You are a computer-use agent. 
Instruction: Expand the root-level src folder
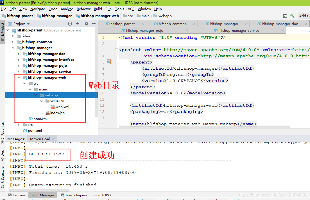pos(18,125)
